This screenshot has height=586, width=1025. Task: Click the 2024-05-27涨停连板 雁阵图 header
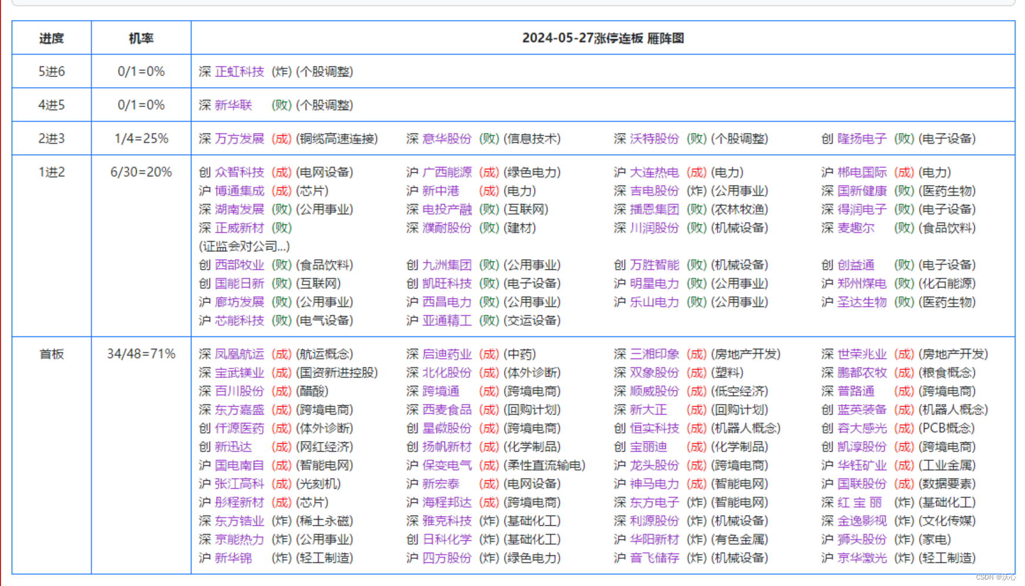(603, 38)
